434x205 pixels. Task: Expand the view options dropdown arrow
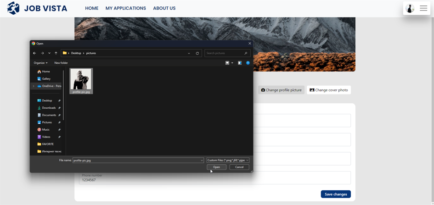click(x=232, y=63)
